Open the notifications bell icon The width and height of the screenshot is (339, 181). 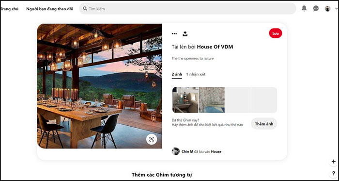click(304, 8)
